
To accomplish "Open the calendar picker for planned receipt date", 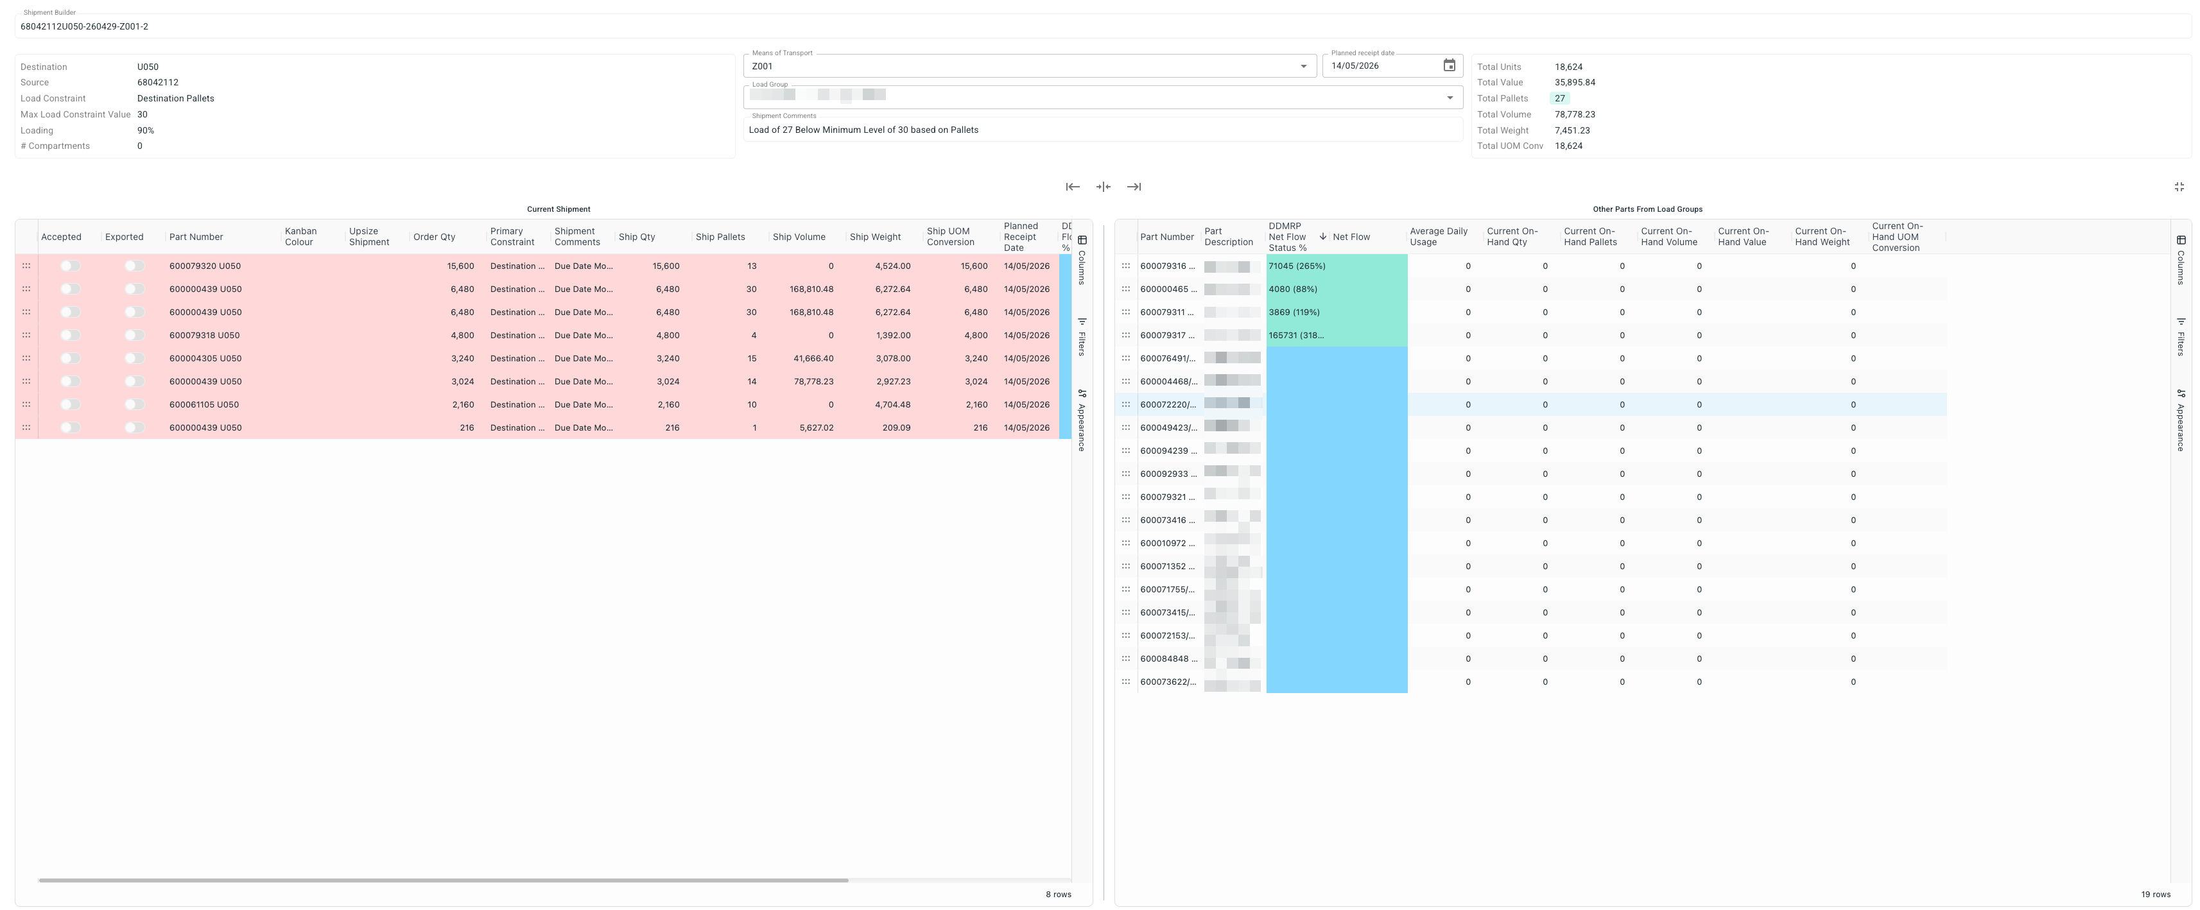I will pyautogui.click(x=1450, y=65).
